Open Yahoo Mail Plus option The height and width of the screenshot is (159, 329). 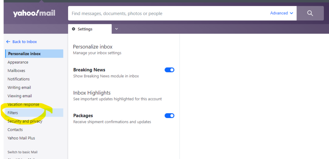pos(21,138)
